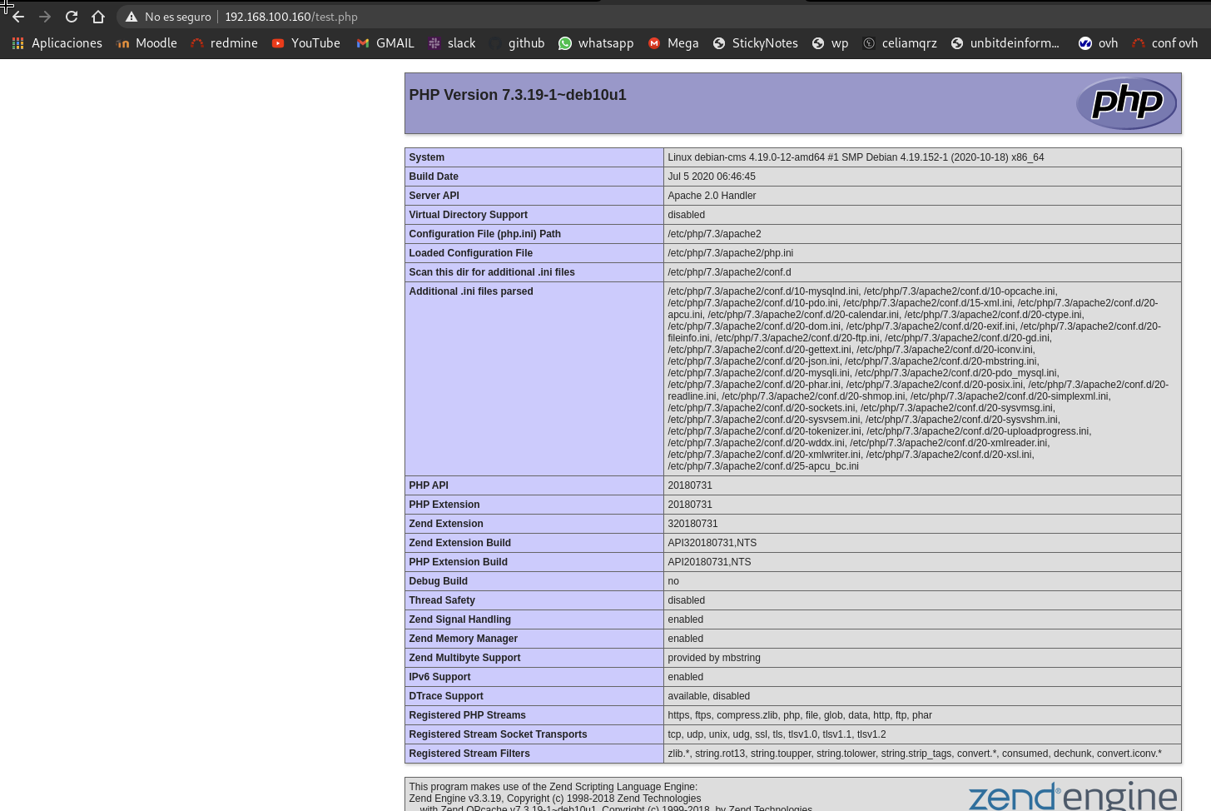The width and height of the screenshot is (1211, 811).
Task: Click the page reload button
Action: pos(72,16)
